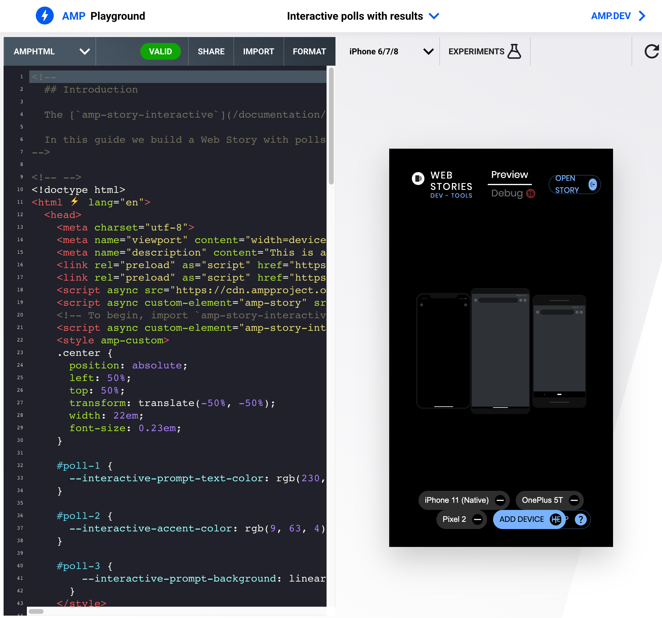
Task: Reload the preview with the refresh icon
Action: 652,51
